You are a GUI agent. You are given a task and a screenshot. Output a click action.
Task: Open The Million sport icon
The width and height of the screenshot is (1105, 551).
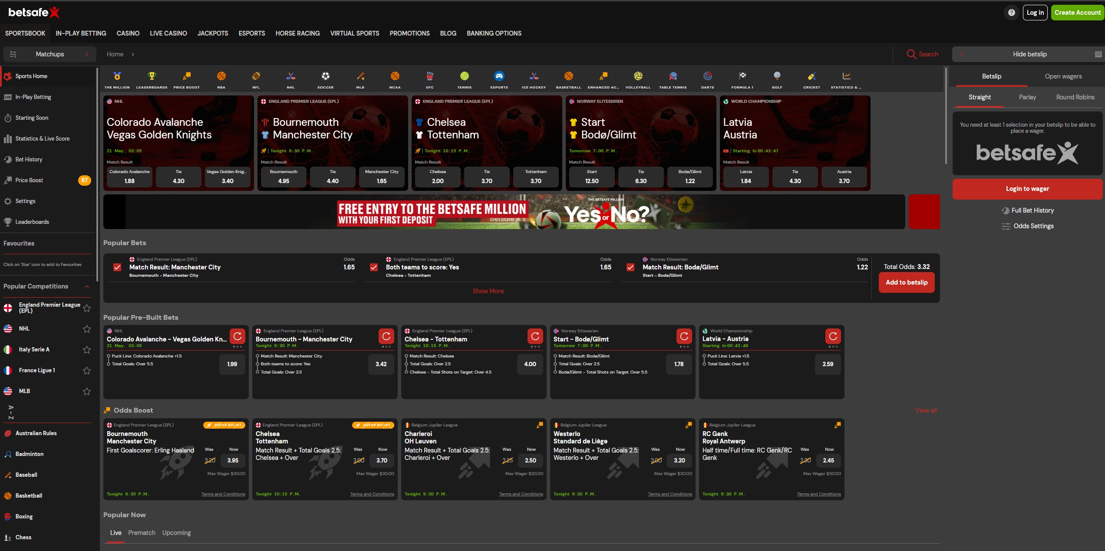[x=117, y=76]
